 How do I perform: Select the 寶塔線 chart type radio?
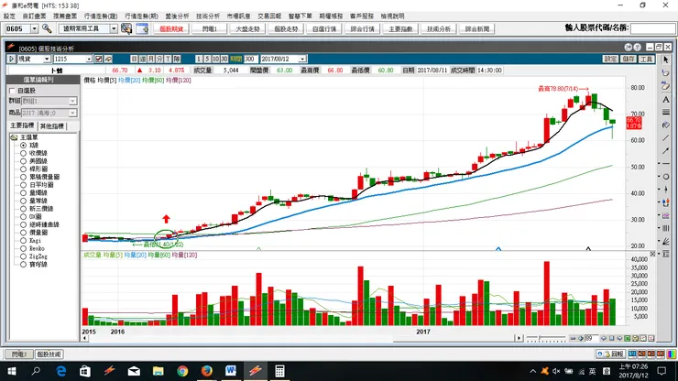(23, 265)
